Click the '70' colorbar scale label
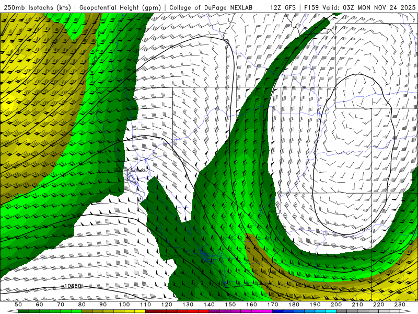418x314 pixels. (x=61, y=305)
